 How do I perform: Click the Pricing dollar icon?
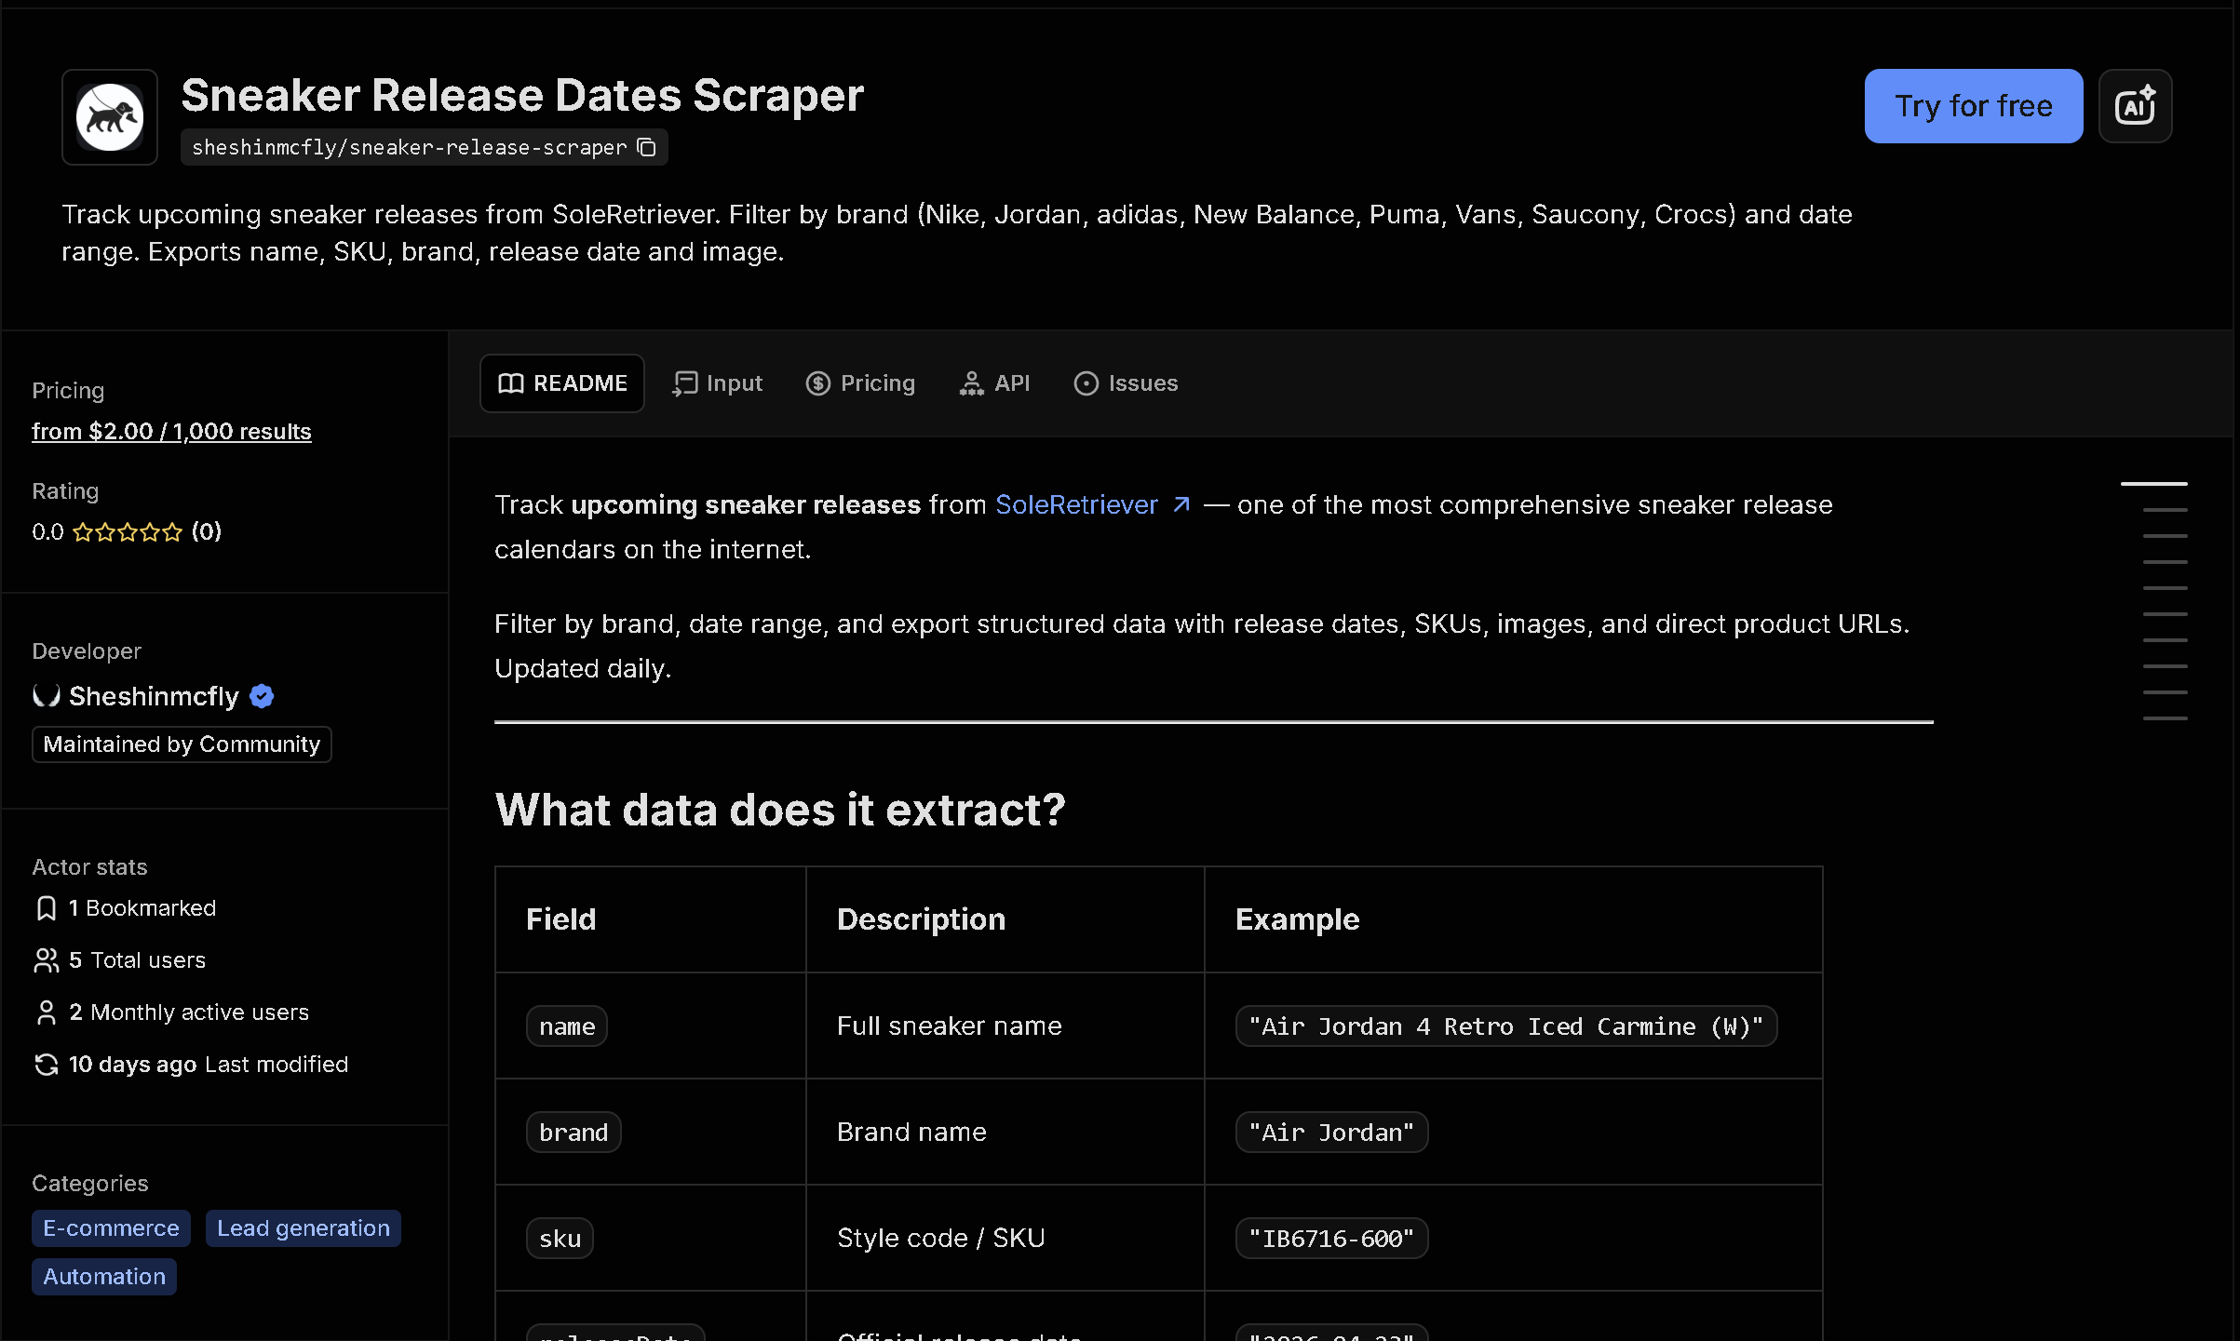[818, 383]
